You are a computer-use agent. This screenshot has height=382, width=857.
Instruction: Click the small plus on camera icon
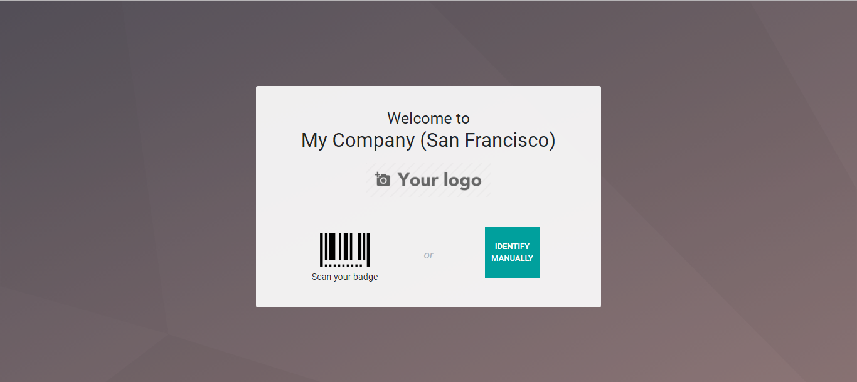pos(378,174)
